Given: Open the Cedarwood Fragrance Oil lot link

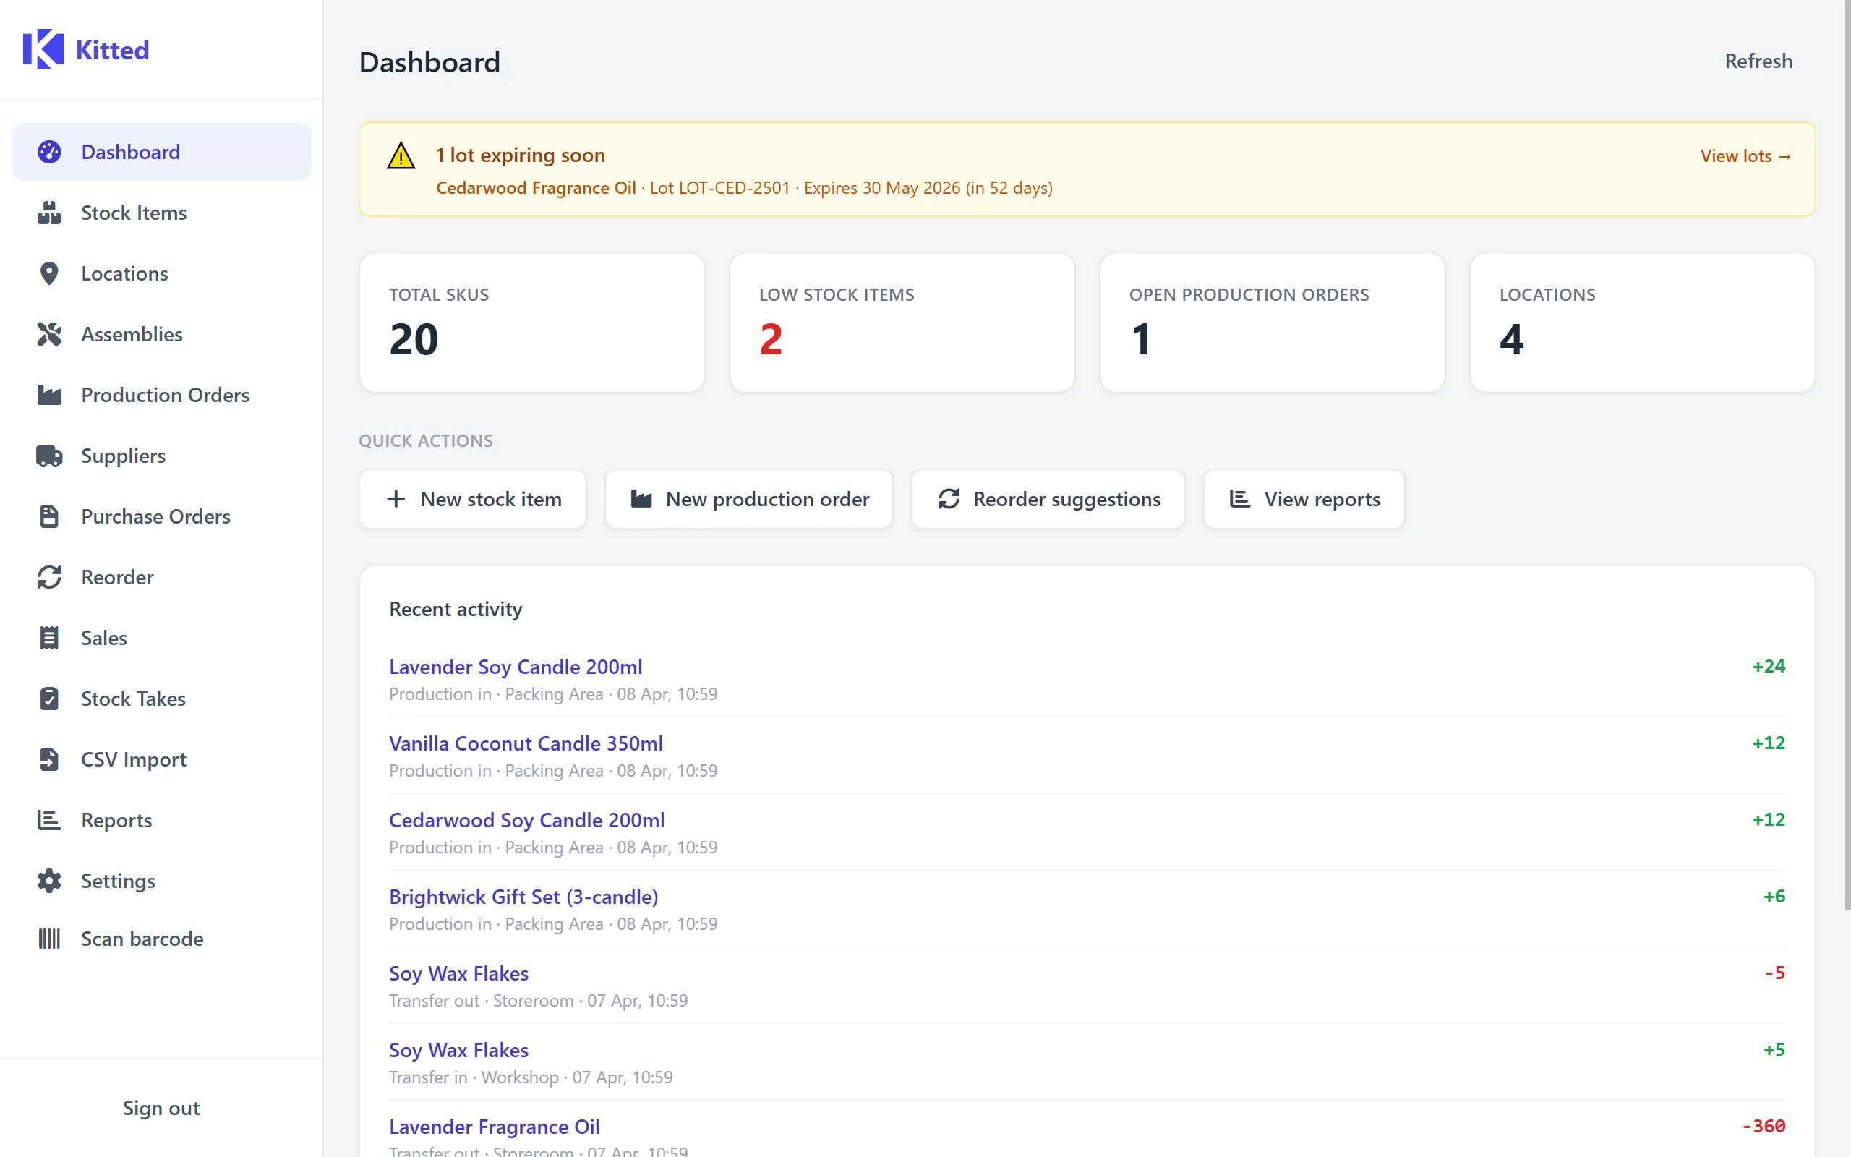Looking at the screenshot, I should click(x=535, y=187).
